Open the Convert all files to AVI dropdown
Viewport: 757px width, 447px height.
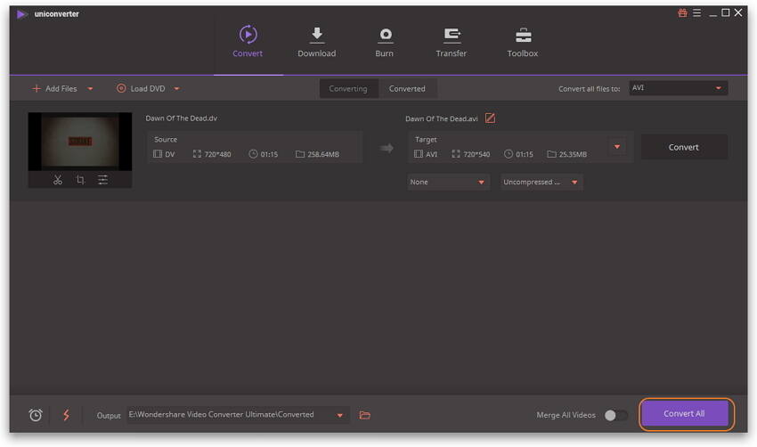click(679, 88)
